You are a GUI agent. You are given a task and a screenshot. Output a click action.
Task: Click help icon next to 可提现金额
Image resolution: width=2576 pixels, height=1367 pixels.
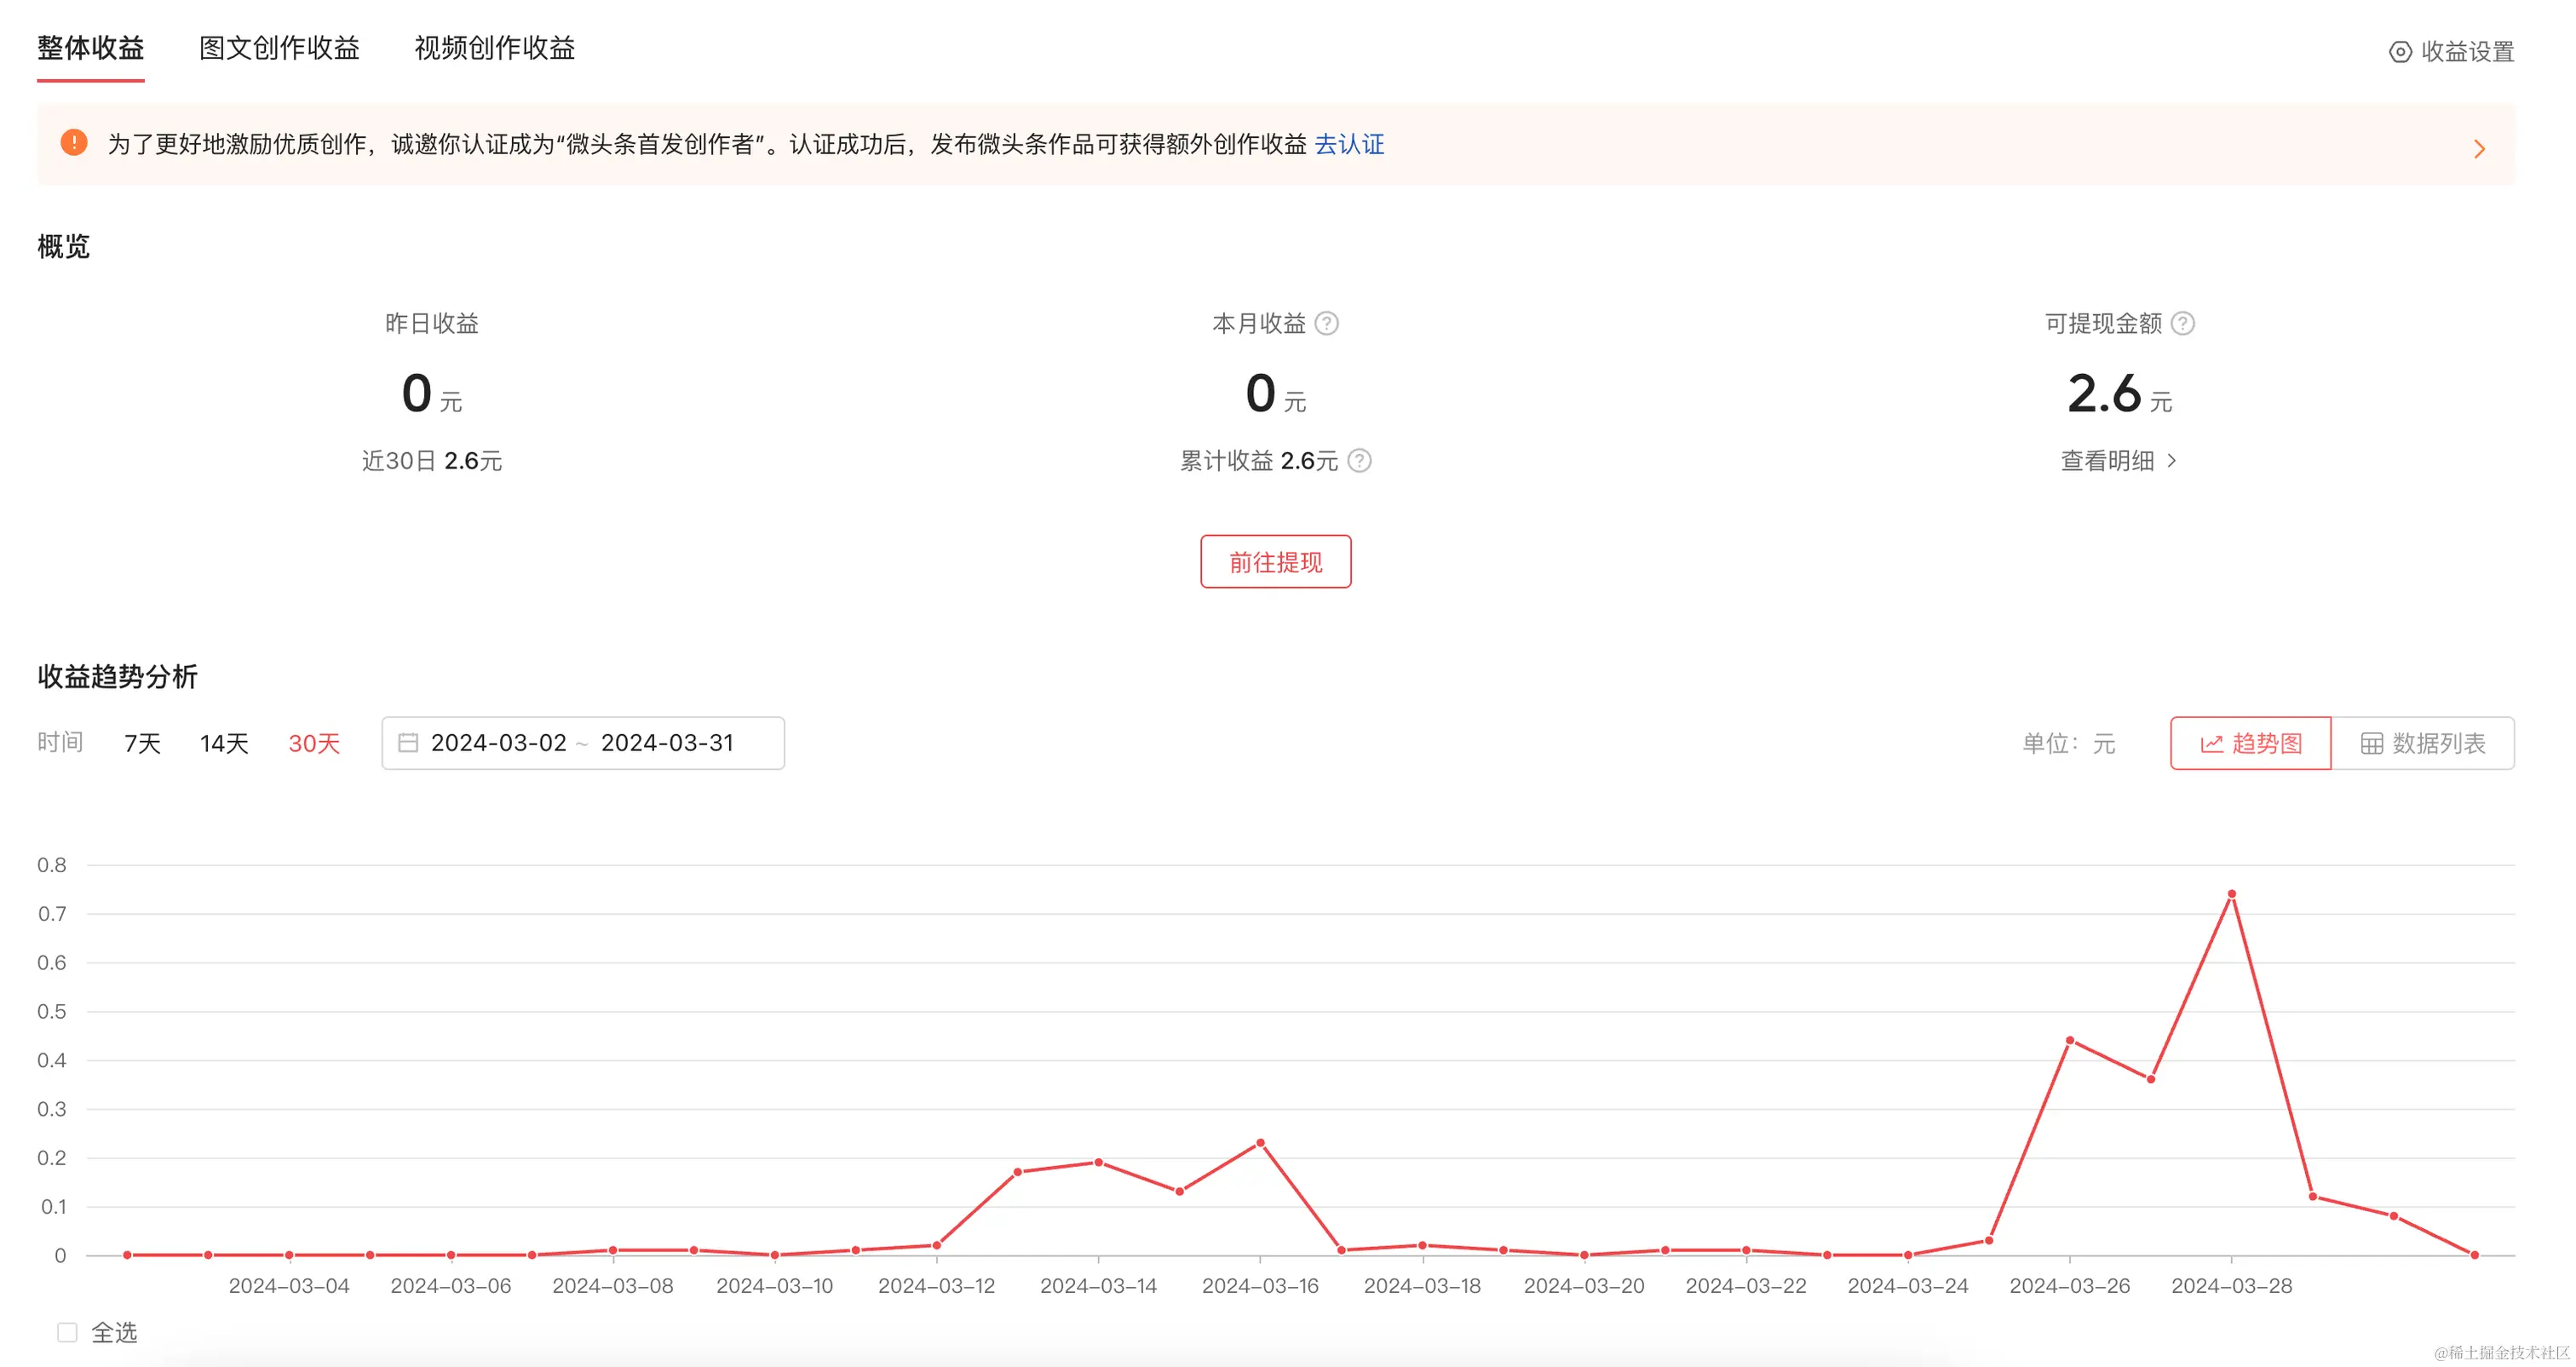tap(2183, 323)
